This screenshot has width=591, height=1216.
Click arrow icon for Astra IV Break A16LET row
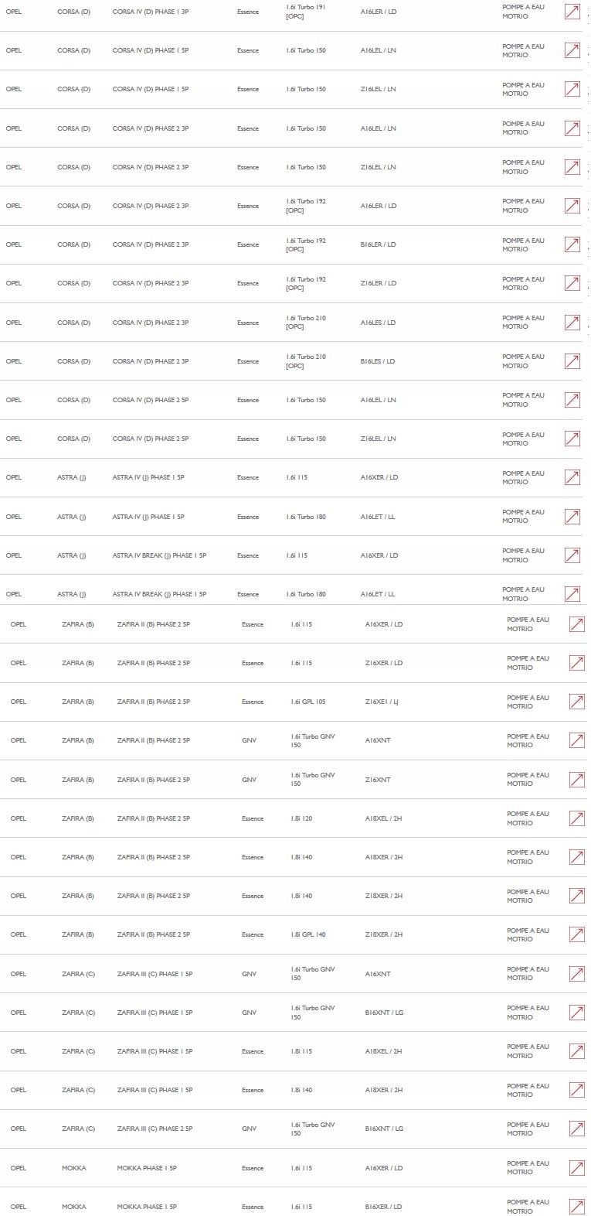pyautogui.click(x=572, y=594)
